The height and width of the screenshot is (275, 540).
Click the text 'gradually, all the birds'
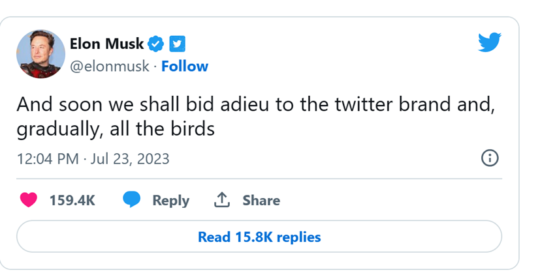coord(116,129)
